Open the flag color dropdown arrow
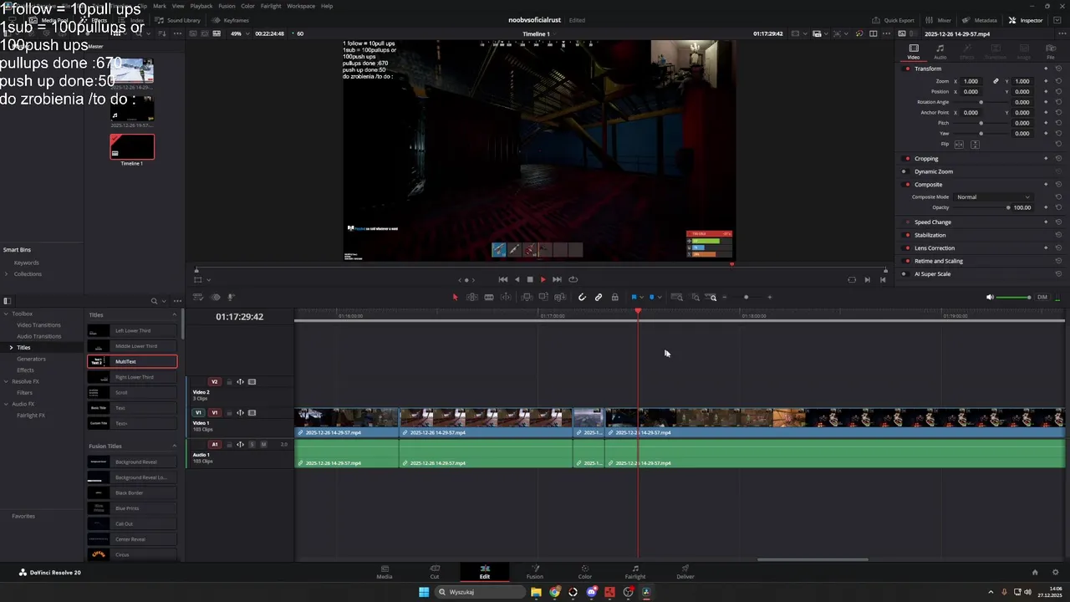This screenshot has width=1070, height=602. pos(641,297)
